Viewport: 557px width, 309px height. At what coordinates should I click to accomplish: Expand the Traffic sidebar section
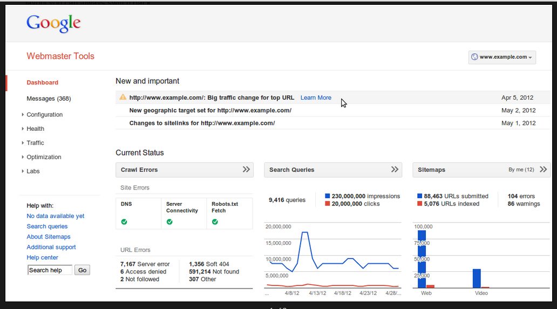(x=35, y=143)
